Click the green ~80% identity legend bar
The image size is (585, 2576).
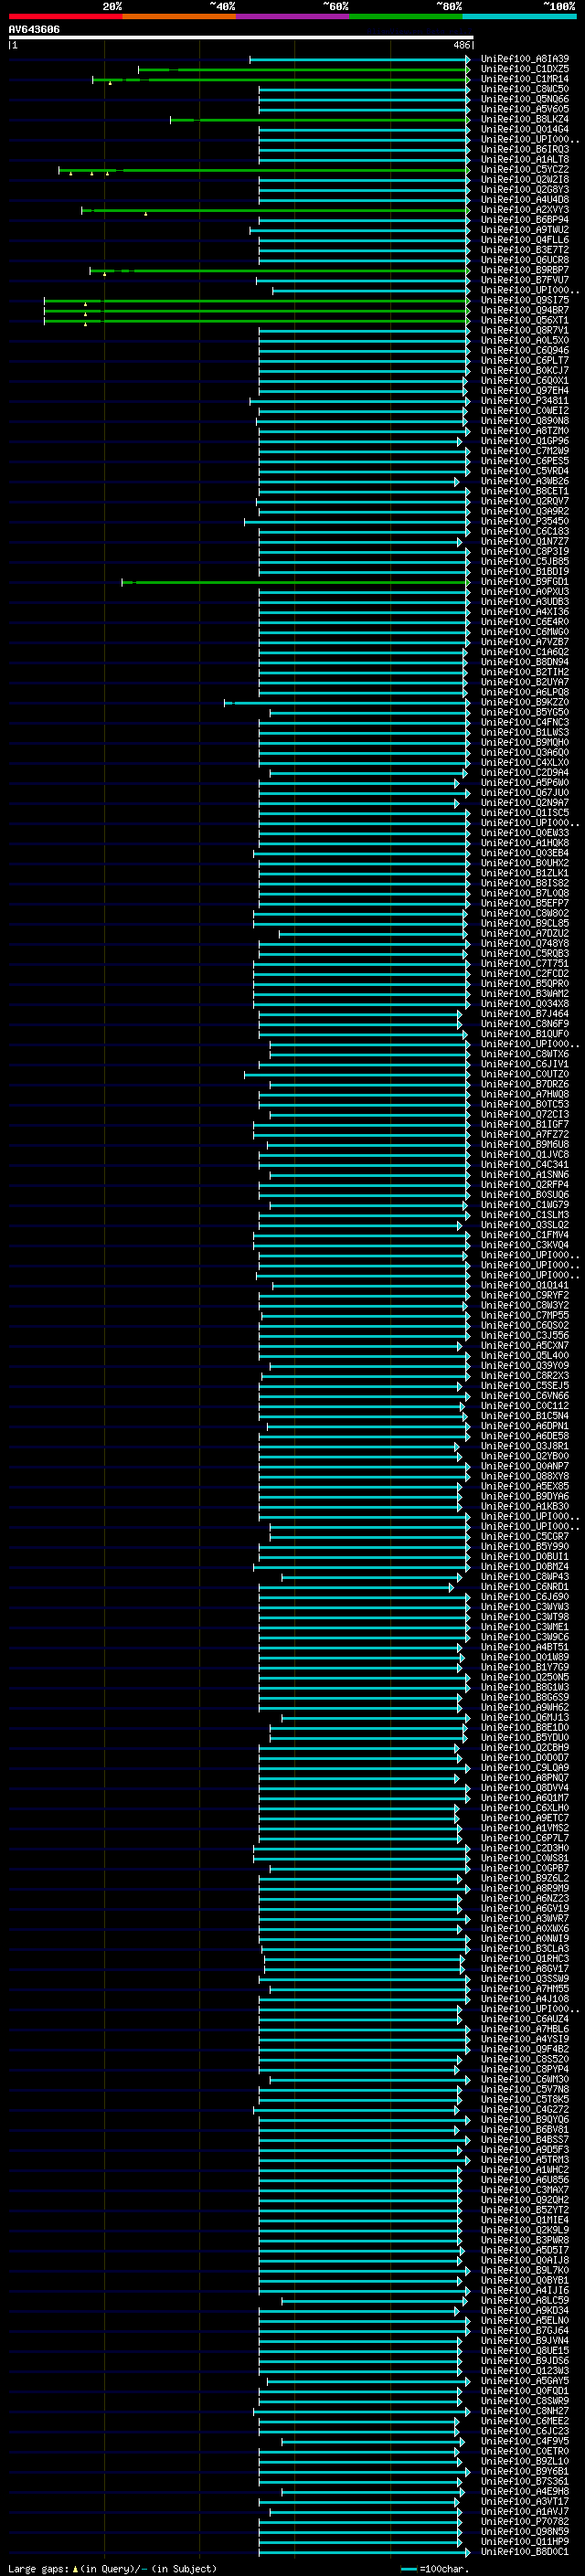point(406,16)
